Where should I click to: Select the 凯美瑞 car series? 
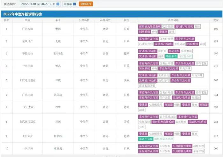click(58, 95)
